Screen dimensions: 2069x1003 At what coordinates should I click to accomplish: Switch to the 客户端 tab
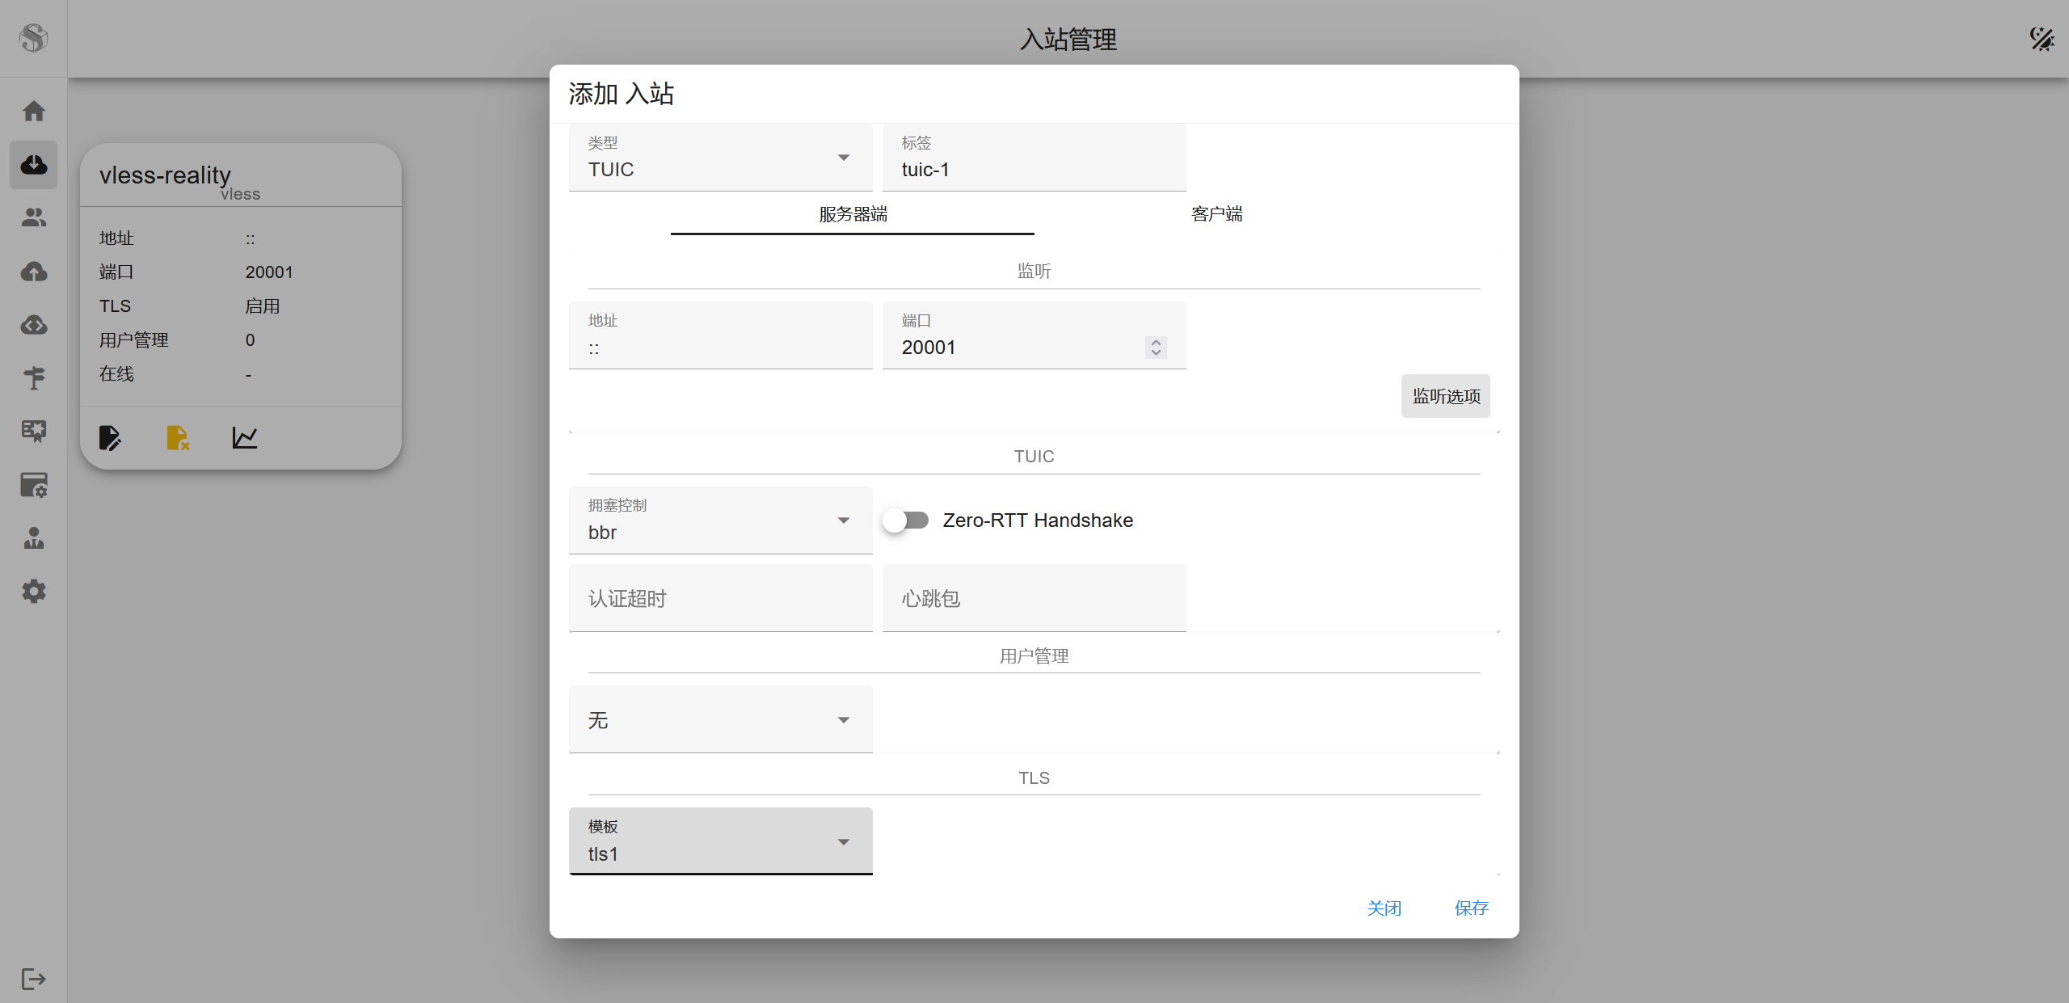(1216, 214)
